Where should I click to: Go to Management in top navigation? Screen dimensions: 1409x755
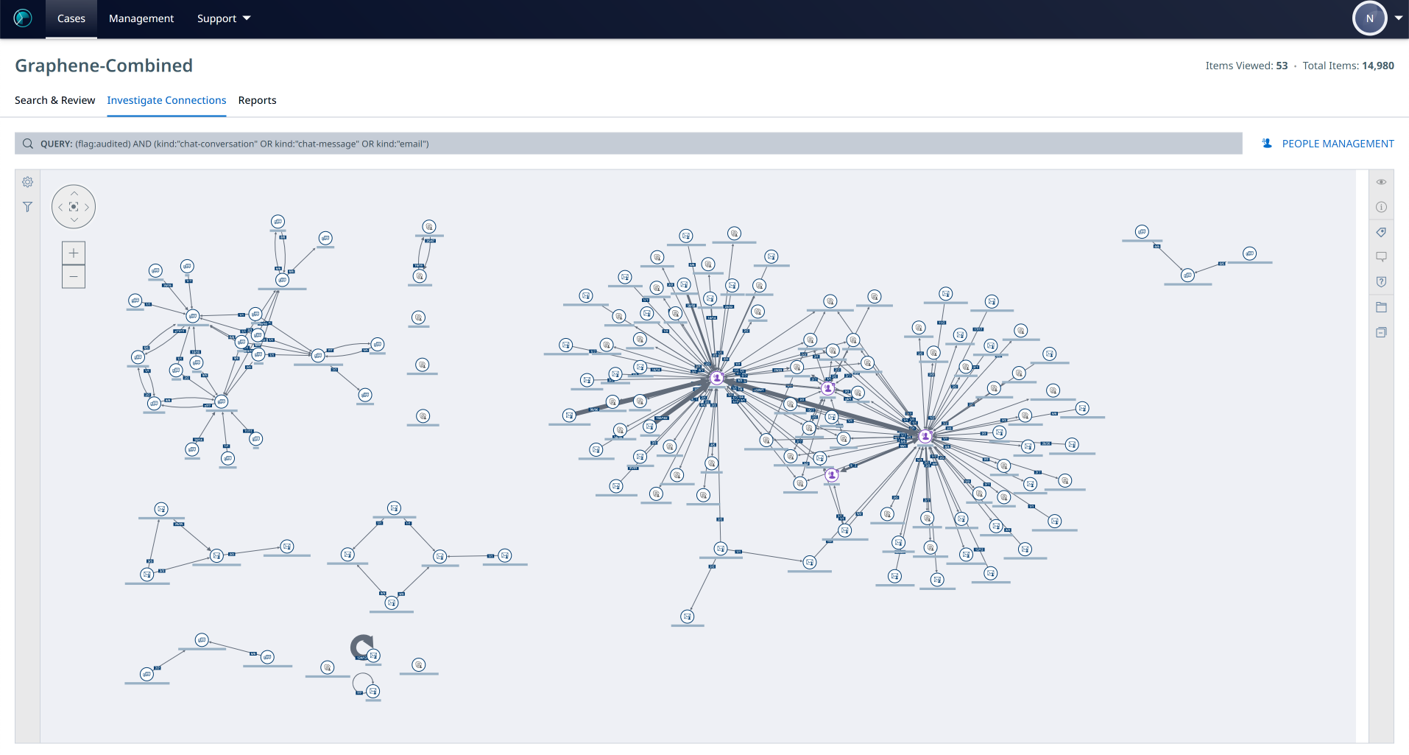coord(141,18)
